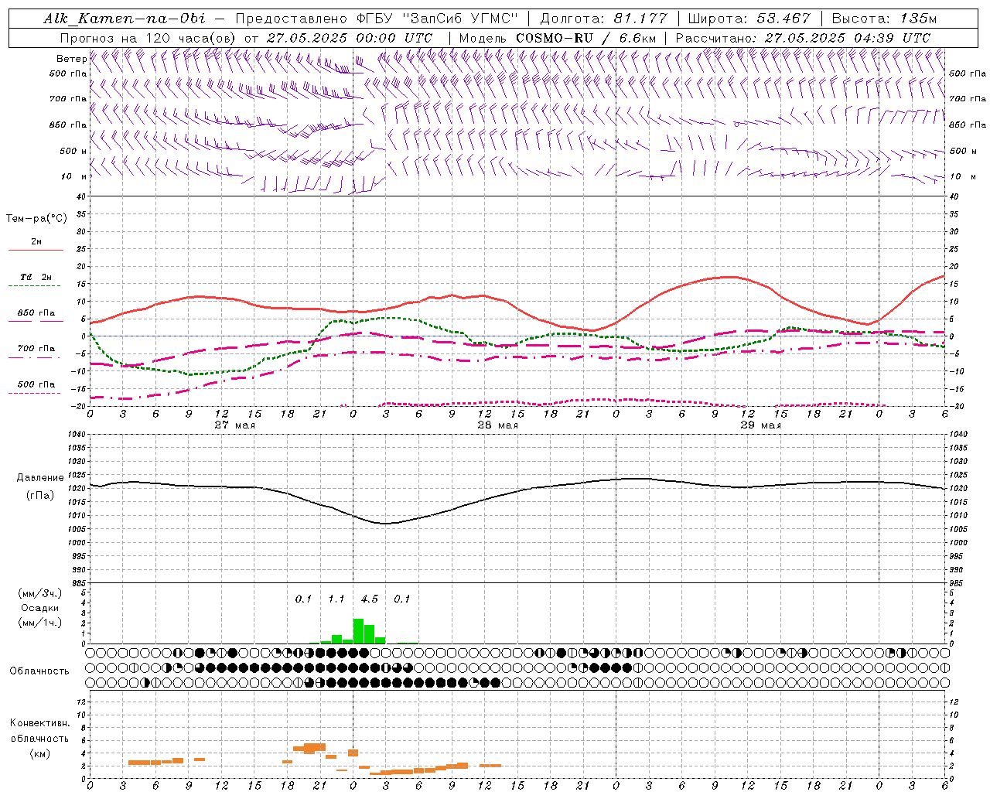Click the Конвективн. облачность panel label

(39, 731)
